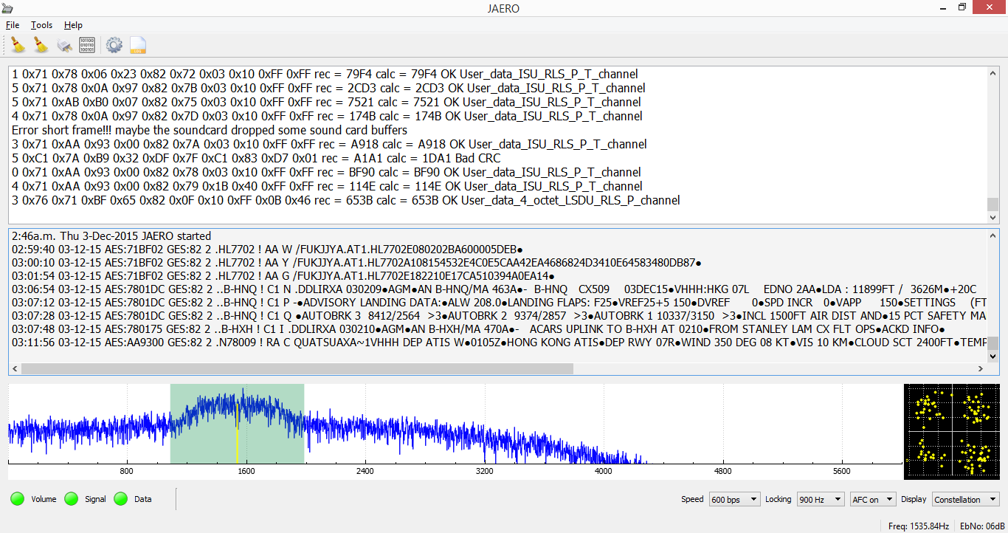Screen dimensions: 1008x533
Task: Click the upper console scroll up arrow
Action: pyautogui.click(x=993, y=72)
